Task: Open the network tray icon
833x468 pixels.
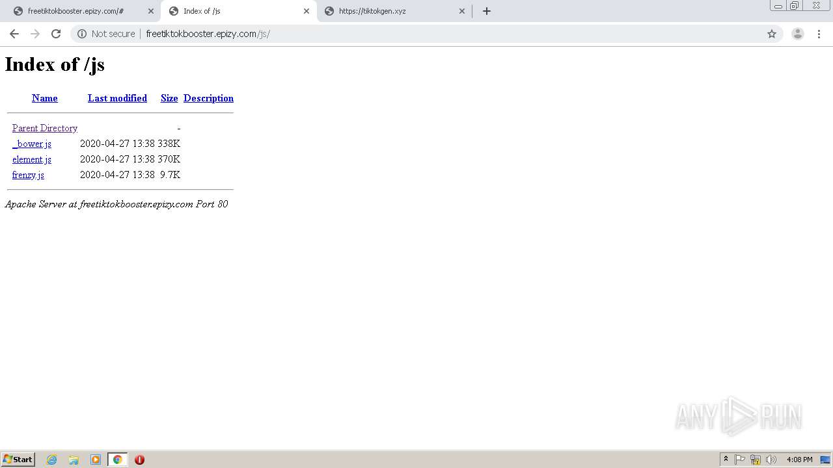Action: pos(756,460)
